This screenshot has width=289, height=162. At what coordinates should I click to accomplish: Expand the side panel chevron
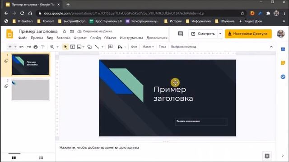click(283, 156)
